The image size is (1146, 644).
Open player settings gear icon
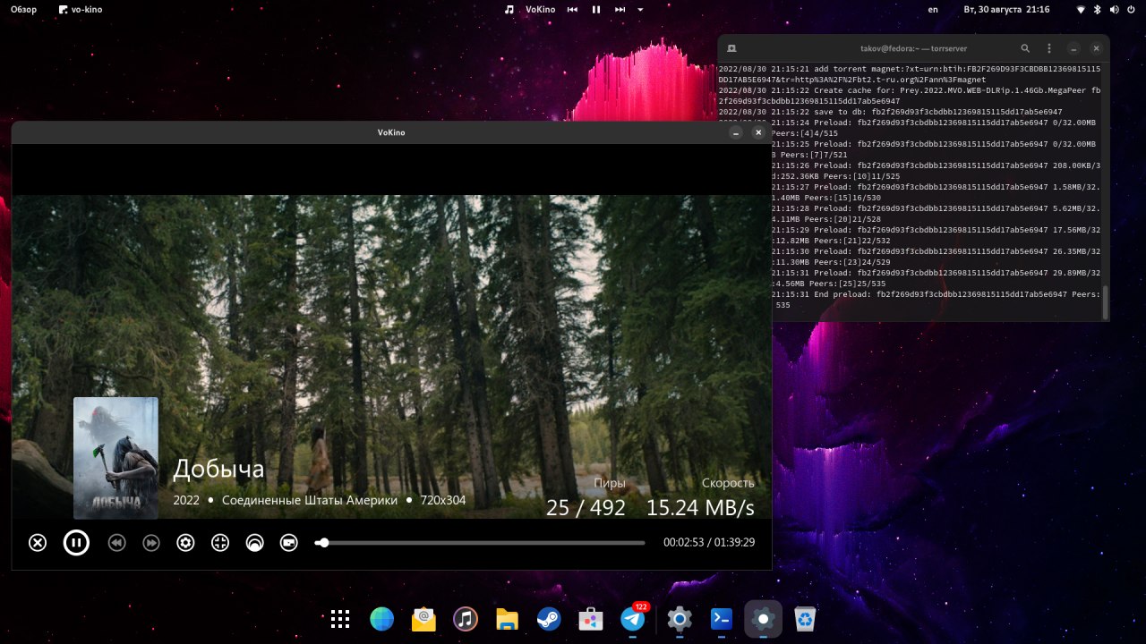coord(185,542)
